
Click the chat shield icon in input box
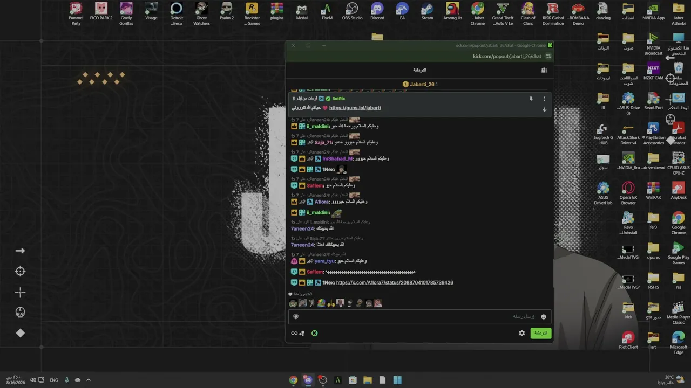295,317
